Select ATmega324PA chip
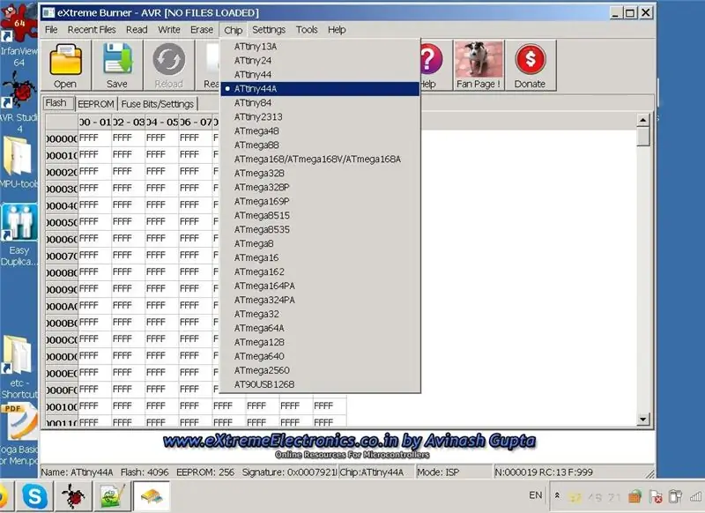The height and width of the screenshot is (513, 705). click(320, 300)
